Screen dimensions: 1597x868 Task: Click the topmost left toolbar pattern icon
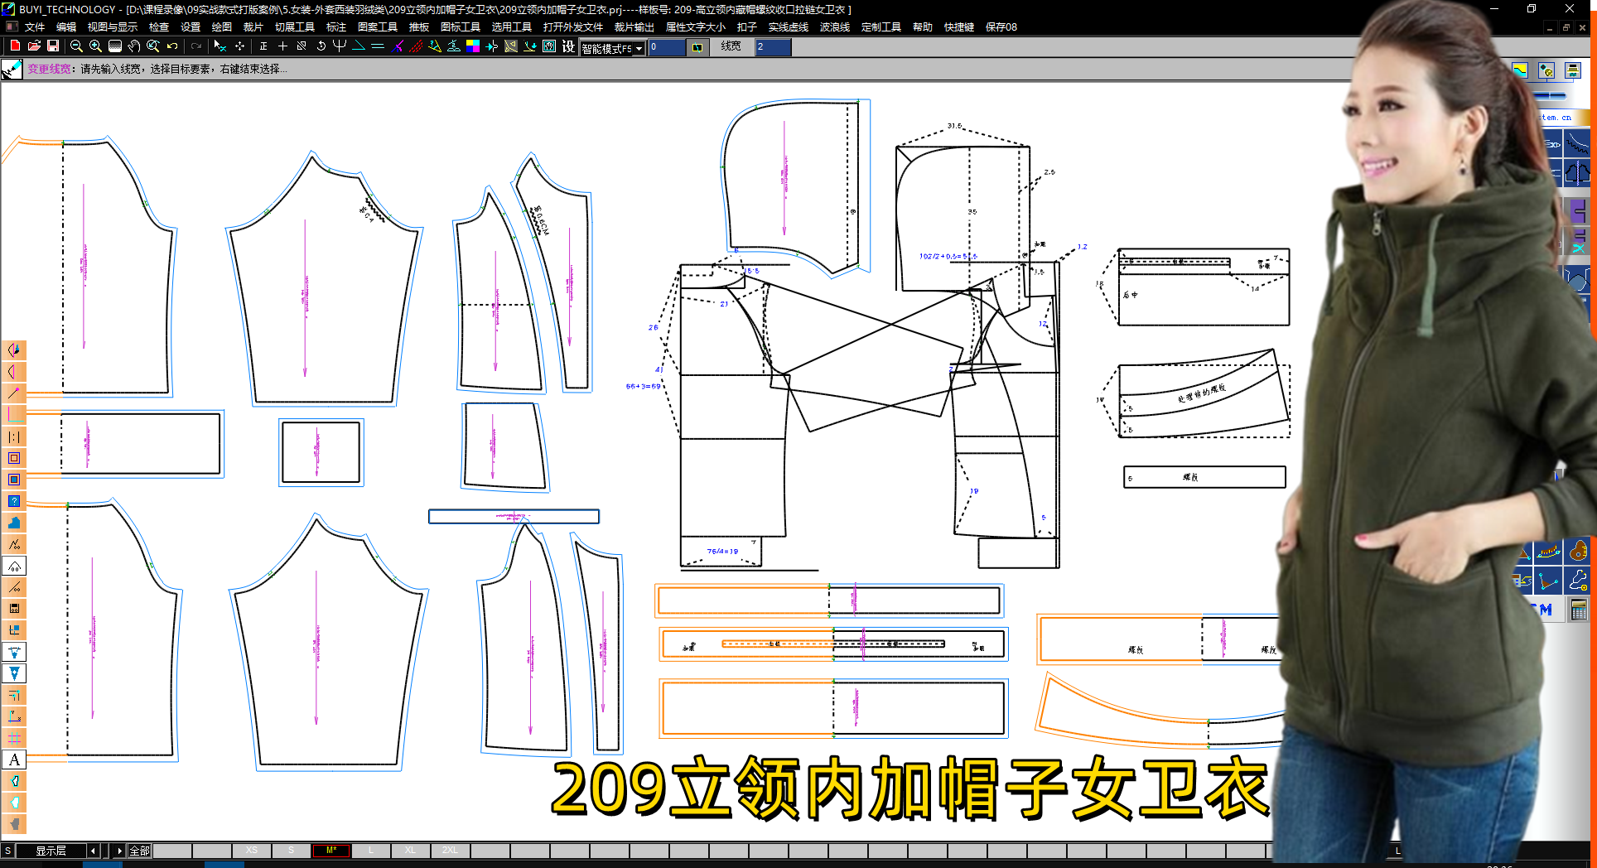(15, 350)
